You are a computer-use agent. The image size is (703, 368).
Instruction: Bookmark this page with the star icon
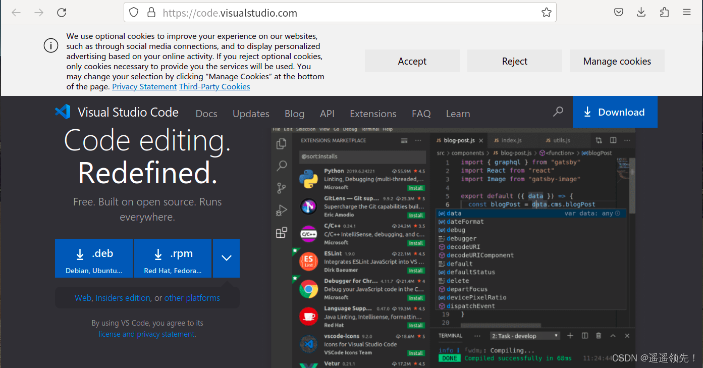[x=547, y=13]
